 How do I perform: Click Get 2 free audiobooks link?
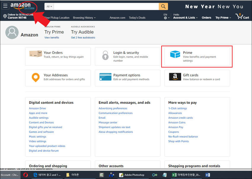pyautogui.click(x=83, y=38)
